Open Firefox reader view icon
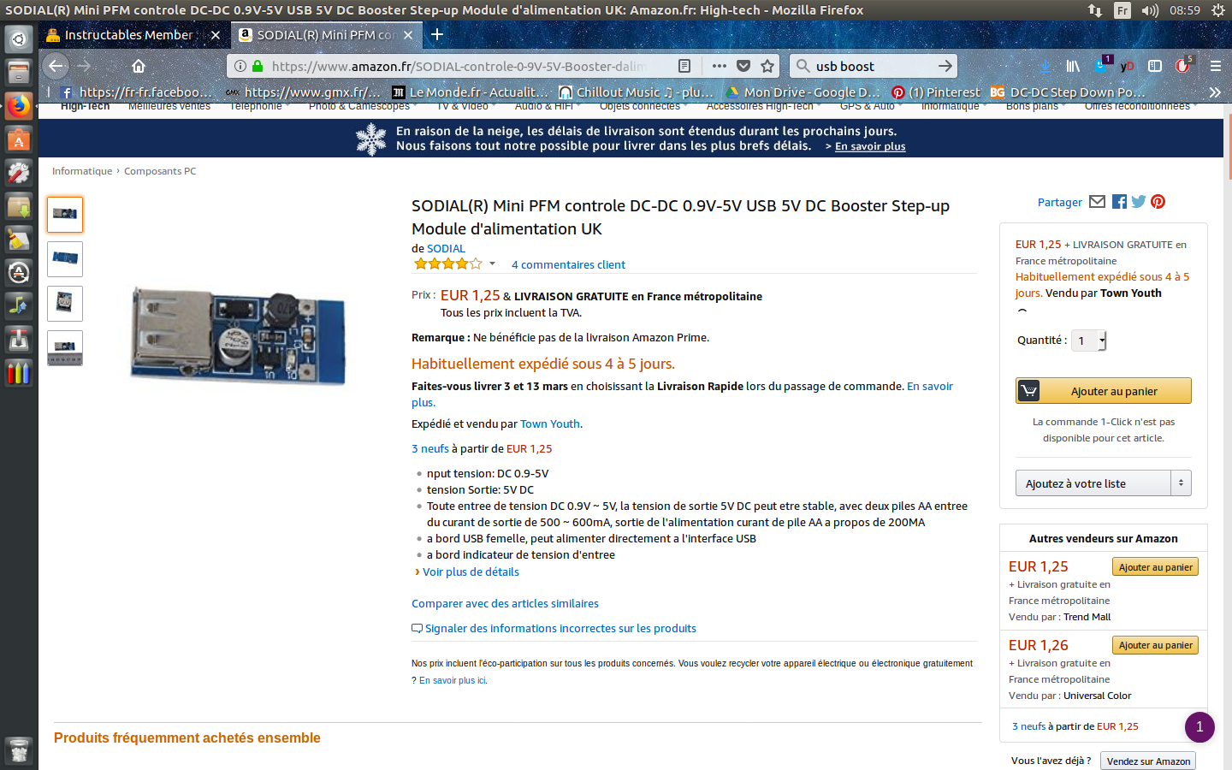 pos(684,66)
